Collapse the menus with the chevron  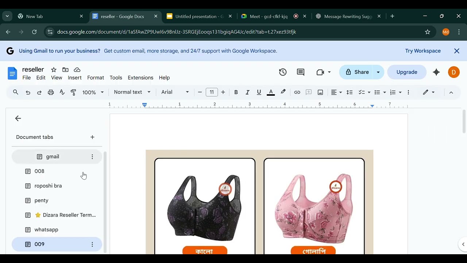coord(451,92)
